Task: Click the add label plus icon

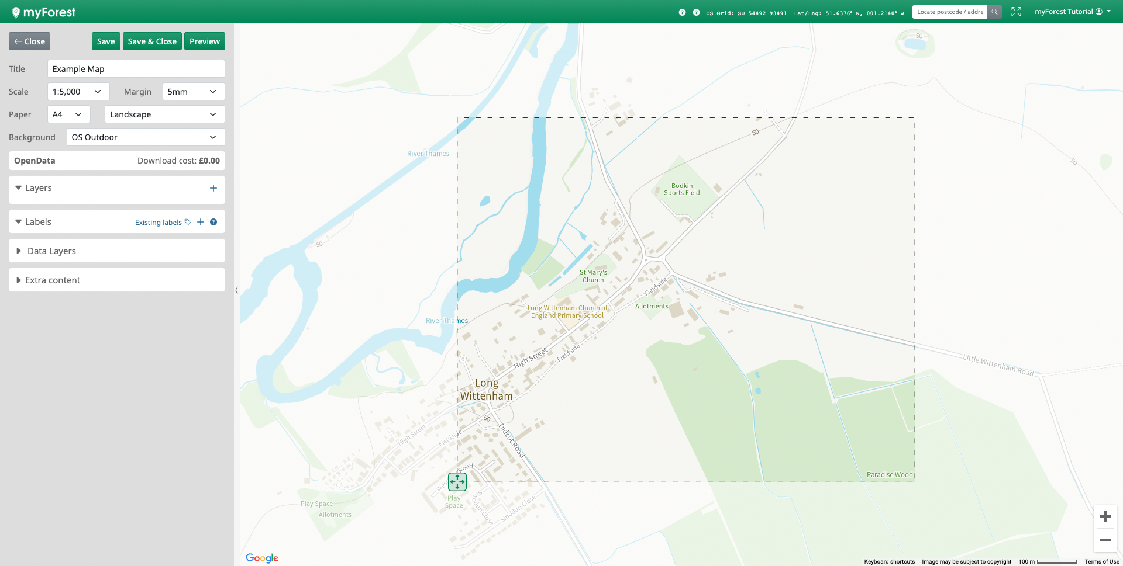Action: point(201,222)
